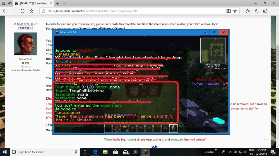Refresh the page in Edge
This screenshot has width=279, height=156.
[x=22, y=11]
